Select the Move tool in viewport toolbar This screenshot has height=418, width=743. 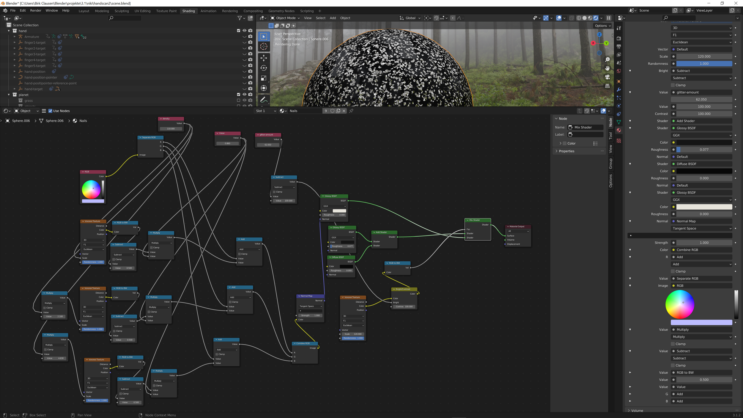264,58
